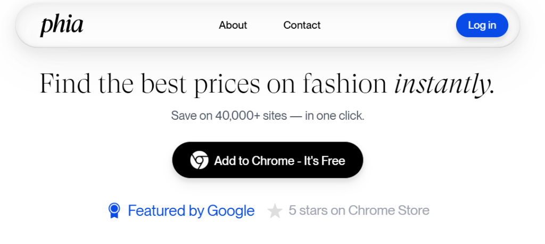Screen dimensions: 545x244
Task: Click the Chrome logo icon in button
Action: [x=199, y=160]
